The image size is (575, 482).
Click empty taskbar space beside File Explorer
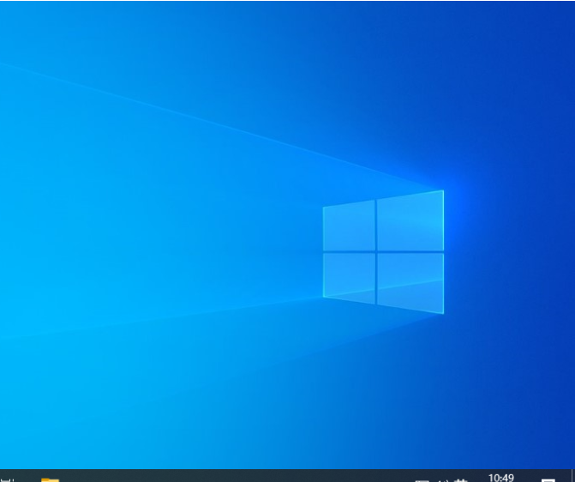click(129, 477)
